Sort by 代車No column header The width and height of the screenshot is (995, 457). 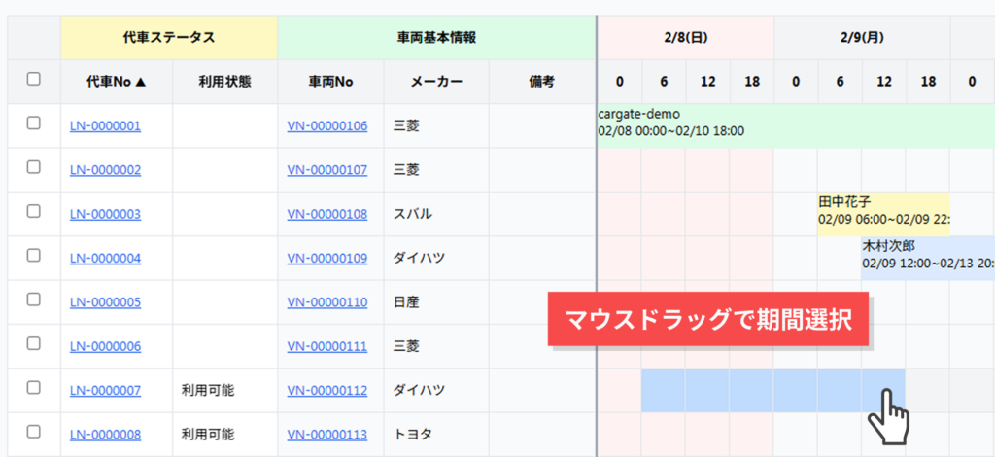[x=116, y=82]
